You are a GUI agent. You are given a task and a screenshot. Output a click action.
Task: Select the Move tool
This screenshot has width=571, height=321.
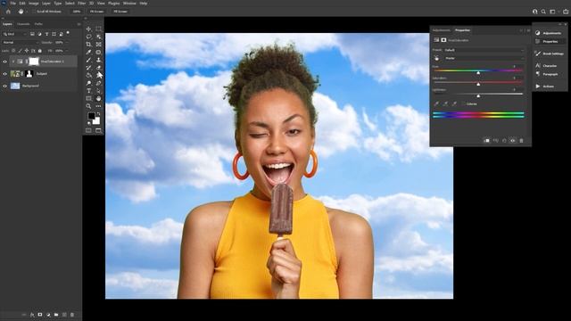89,29
